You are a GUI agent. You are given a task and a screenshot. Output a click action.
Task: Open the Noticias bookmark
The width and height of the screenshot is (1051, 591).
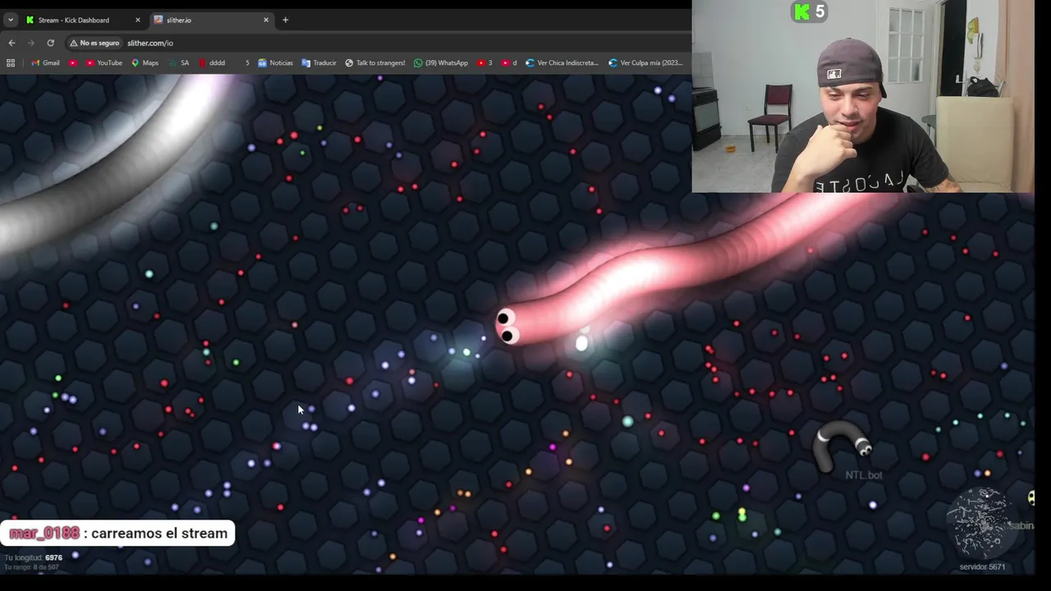[275, 62]
